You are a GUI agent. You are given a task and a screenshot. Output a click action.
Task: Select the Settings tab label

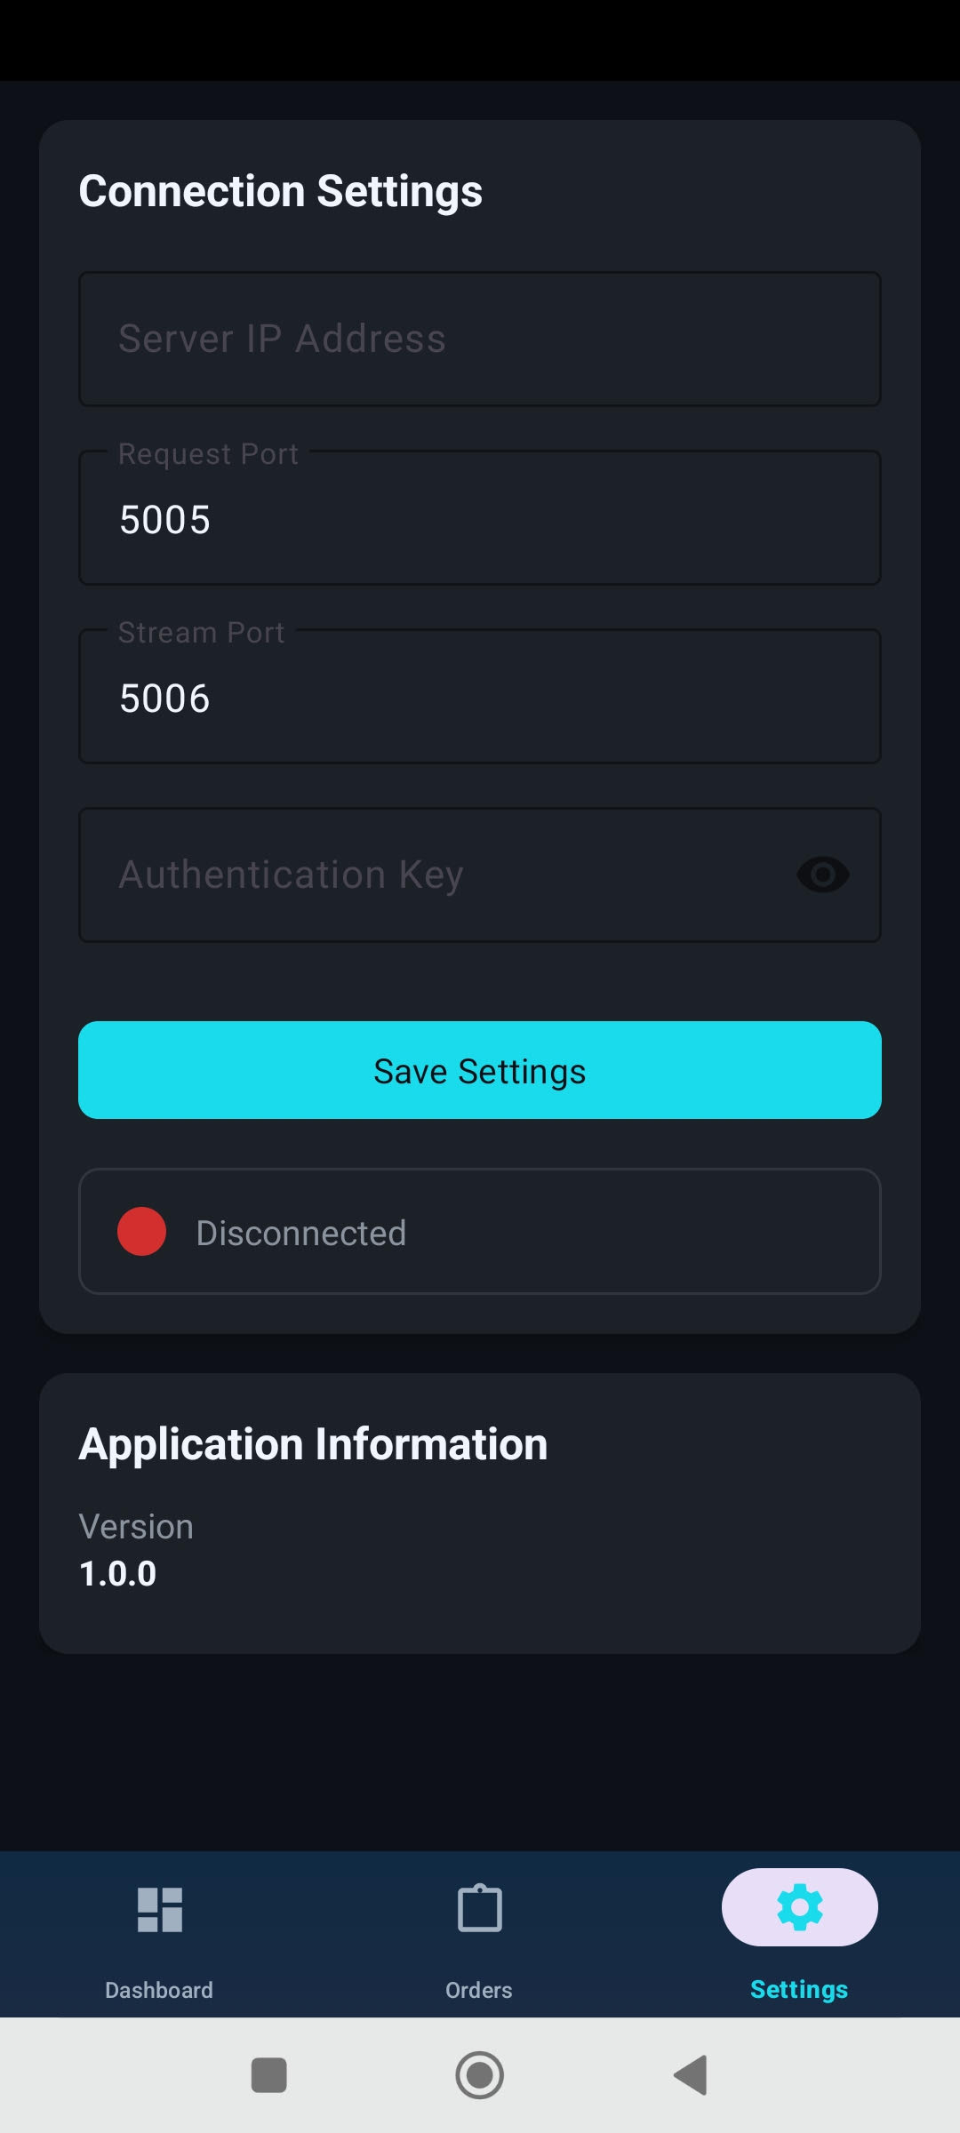click(799, 1989)
